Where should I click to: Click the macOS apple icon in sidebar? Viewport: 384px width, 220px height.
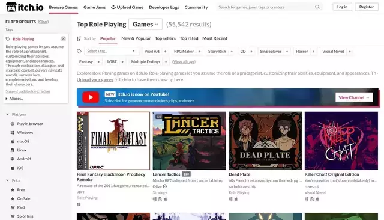[13, 141]
